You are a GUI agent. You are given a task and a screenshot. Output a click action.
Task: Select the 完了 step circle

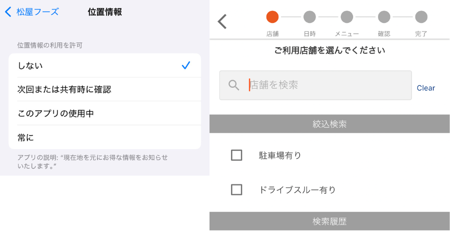(421, 17)
